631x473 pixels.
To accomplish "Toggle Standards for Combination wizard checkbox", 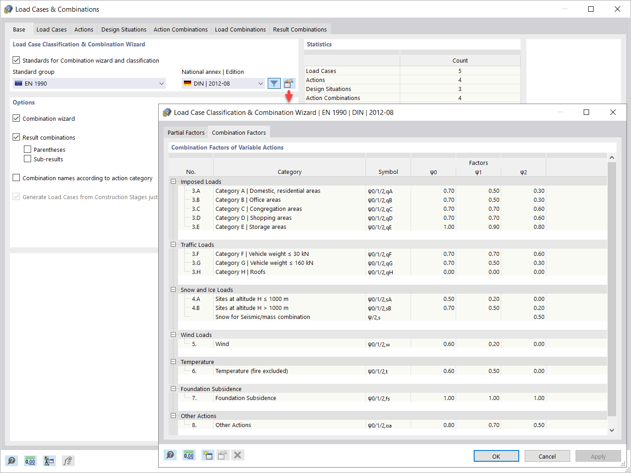I will (16, 60).
